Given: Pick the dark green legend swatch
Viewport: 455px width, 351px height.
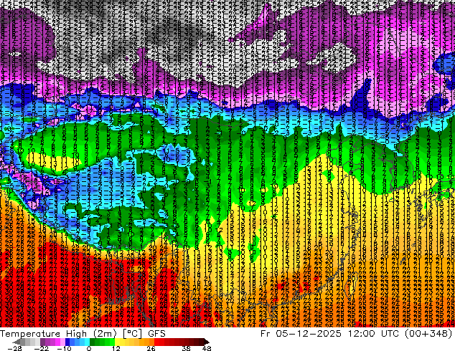Looking at the screenshot, I should [93, 342].
